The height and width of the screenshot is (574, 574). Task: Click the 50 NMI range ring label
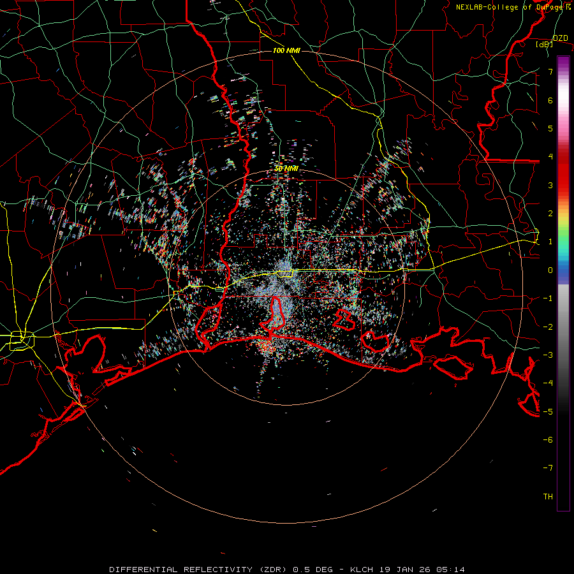pos(286,168)
